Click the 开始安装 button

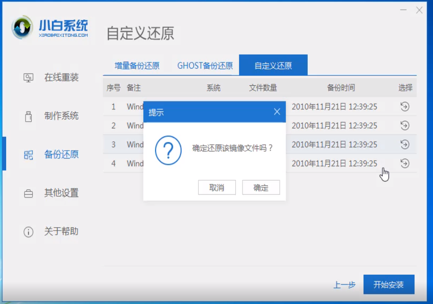(389, 285)
